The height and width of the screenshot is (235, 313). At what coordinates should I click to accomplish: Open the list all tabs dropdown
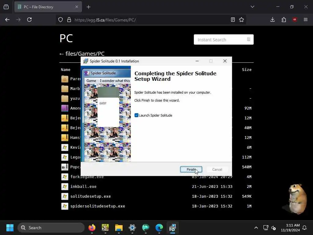[x=252, y=7]
